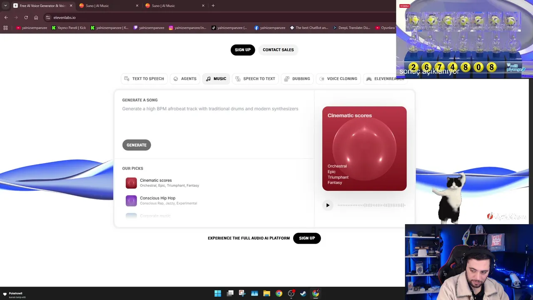Image resolution: width=533 pixels, height=300 pixels.
Task: Open the VOICE CLONING tab
Action: click(x=338, y=79)
